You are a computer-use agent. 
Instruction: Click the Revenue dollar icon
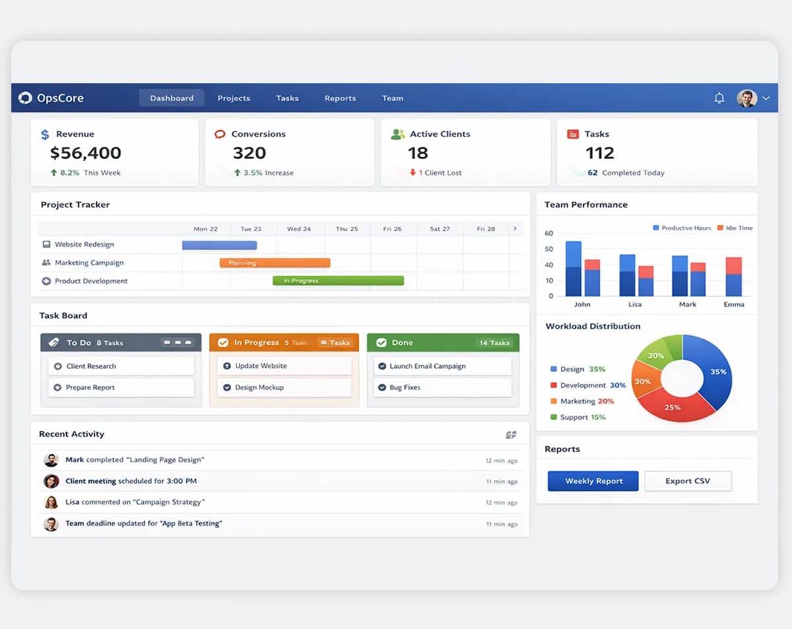coord(45,134)
